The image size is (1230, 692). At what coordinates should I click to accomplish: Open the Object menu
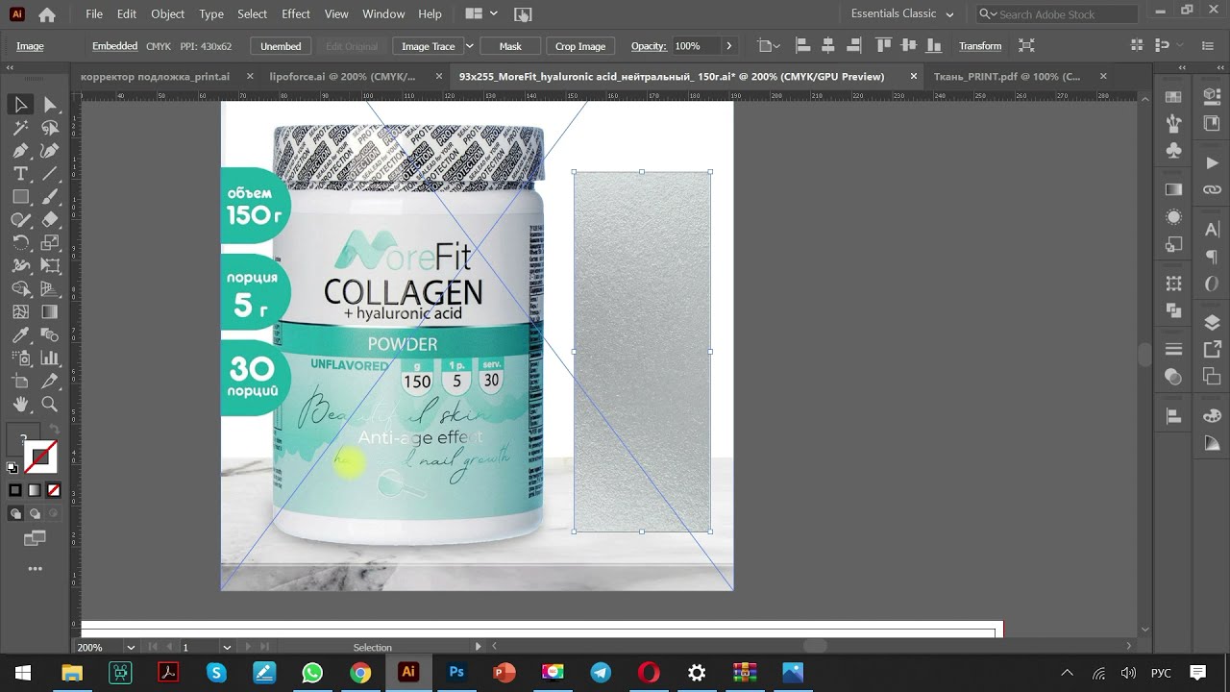pos(168,14)
